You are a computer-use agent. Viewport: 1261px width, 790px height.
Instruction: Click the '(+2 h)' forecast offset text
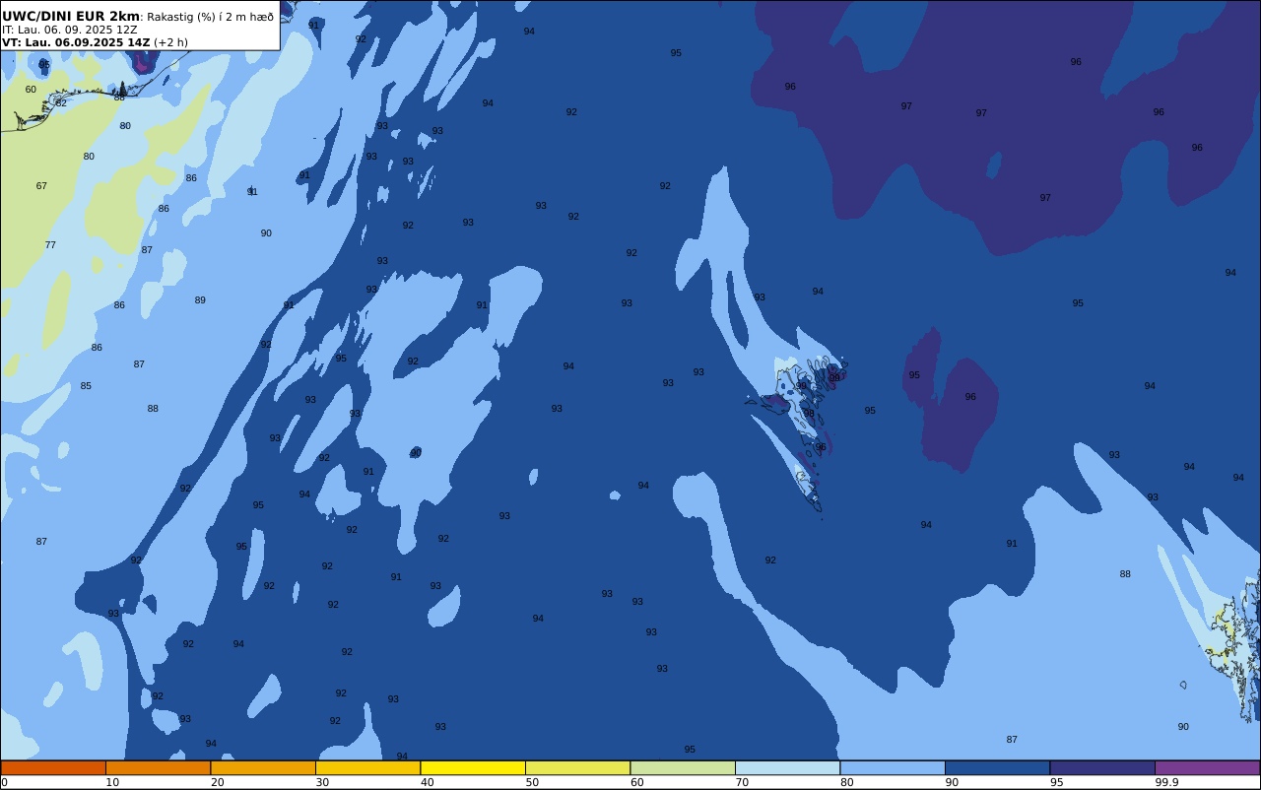pos(170,42)
